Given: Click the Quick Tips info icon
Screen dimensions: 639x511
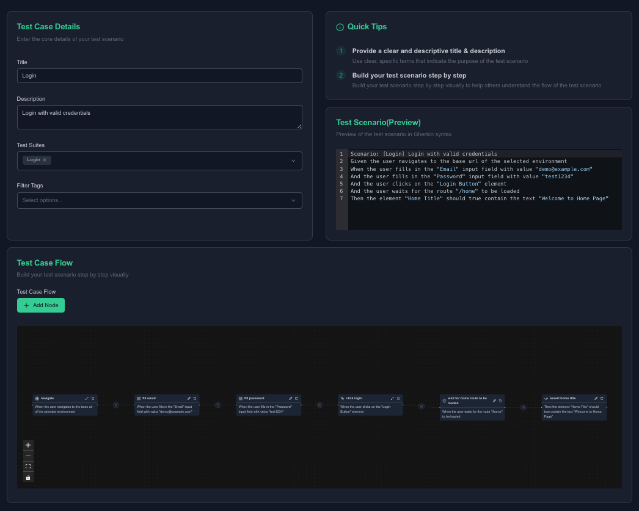Looking at the screenshot, I should 340,27.
